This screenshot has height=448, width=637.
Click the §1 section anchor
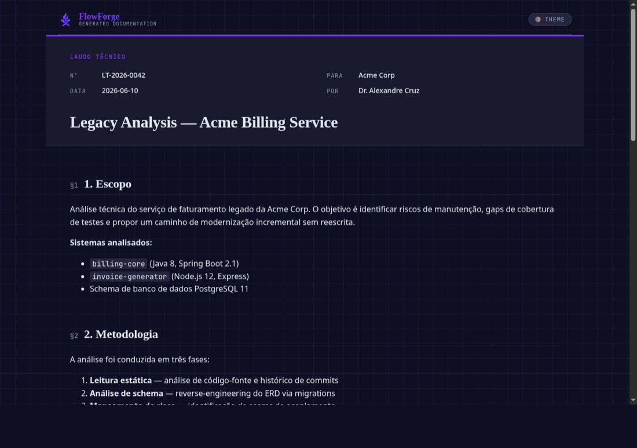tap(74, 185)
